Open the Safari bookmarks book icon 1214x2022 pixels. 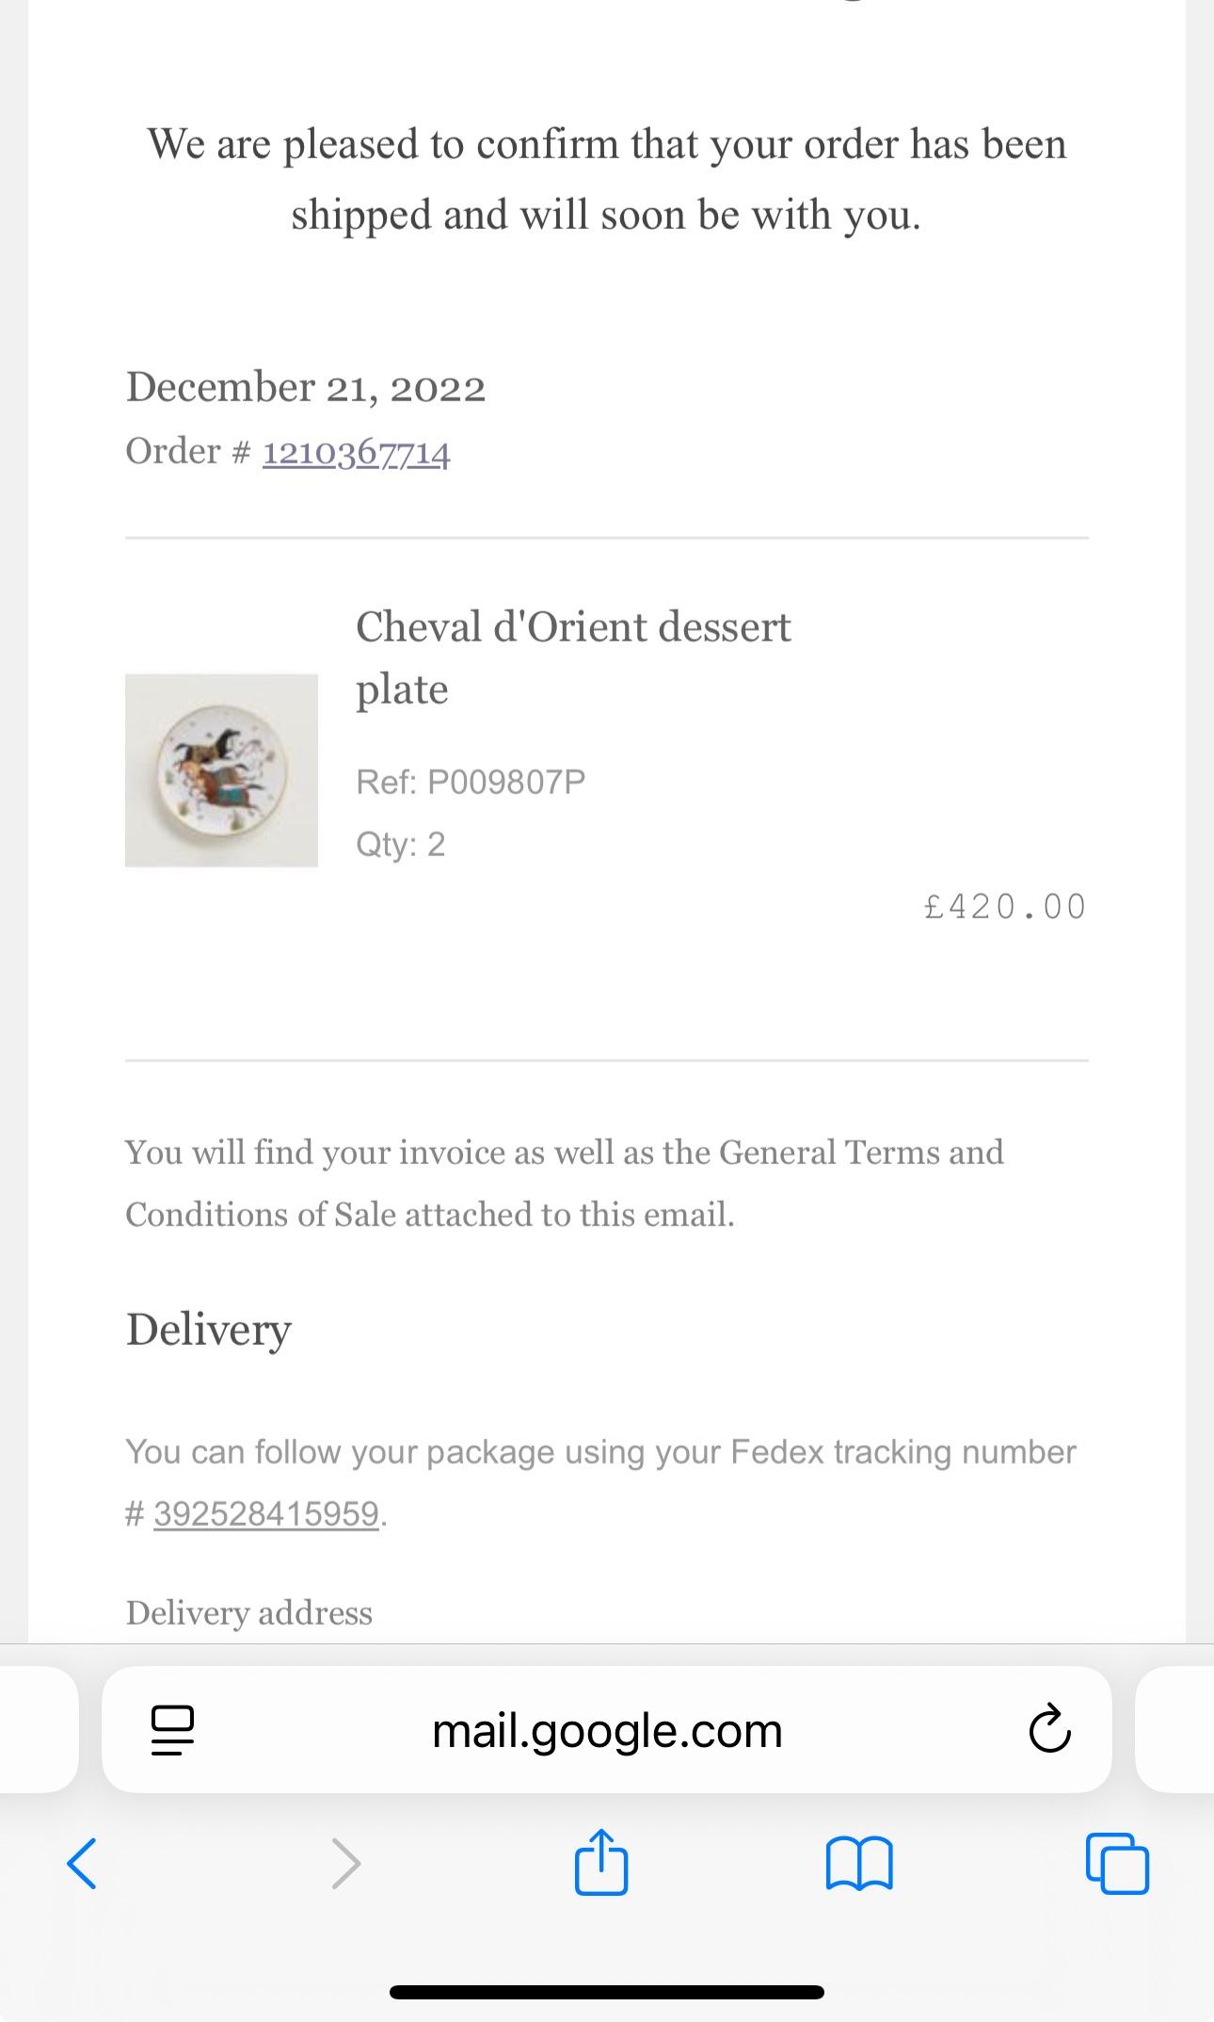(x=858, y=1863)
